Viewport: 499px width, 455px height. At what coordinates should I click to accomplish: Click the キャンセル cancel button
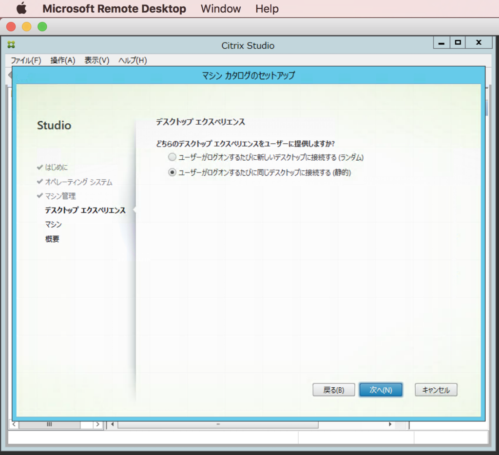point(436,390)
